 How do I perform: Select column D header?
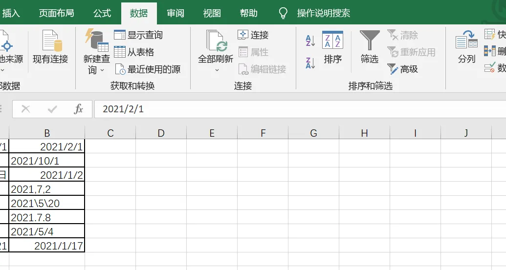(161, 133)
